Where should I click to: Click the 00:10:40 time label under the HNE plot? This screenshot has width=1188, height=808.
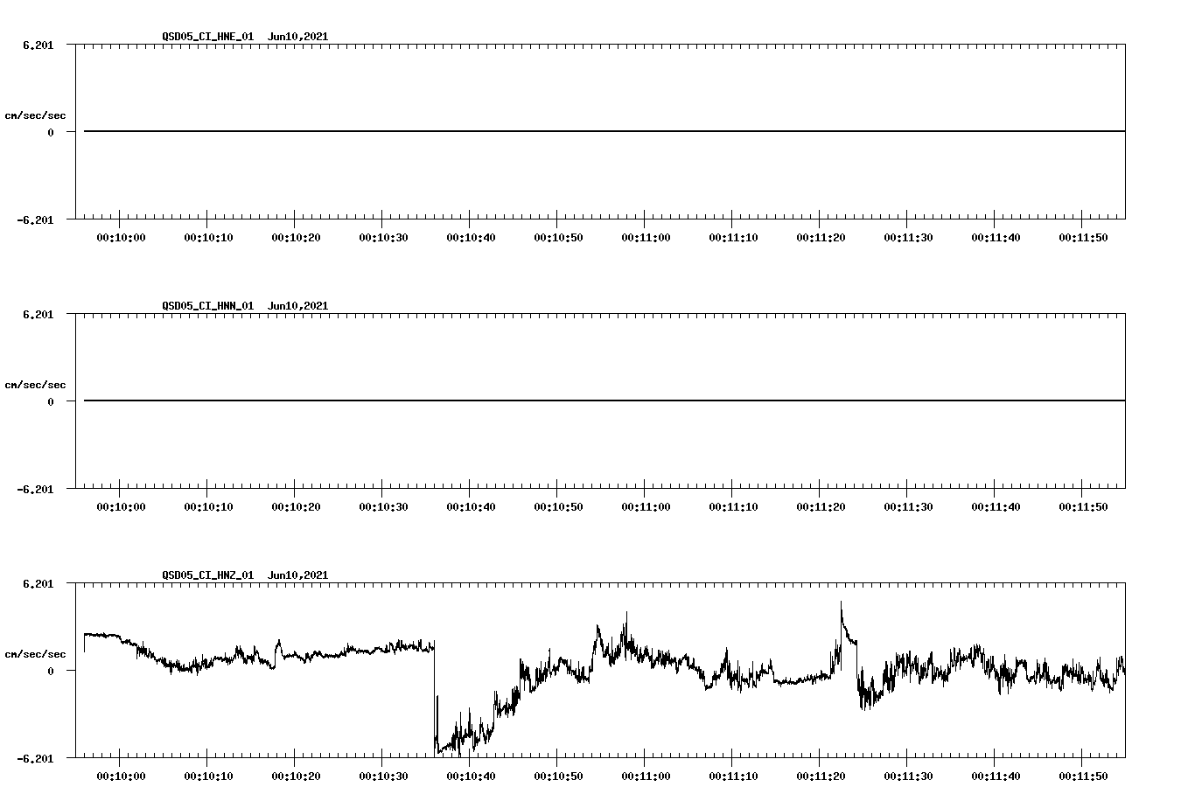click(471, 237)
